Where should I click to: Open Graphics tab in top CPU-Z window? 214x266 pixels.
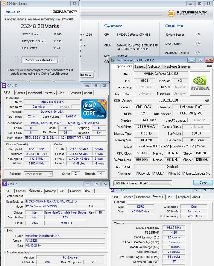pos(75,93)
